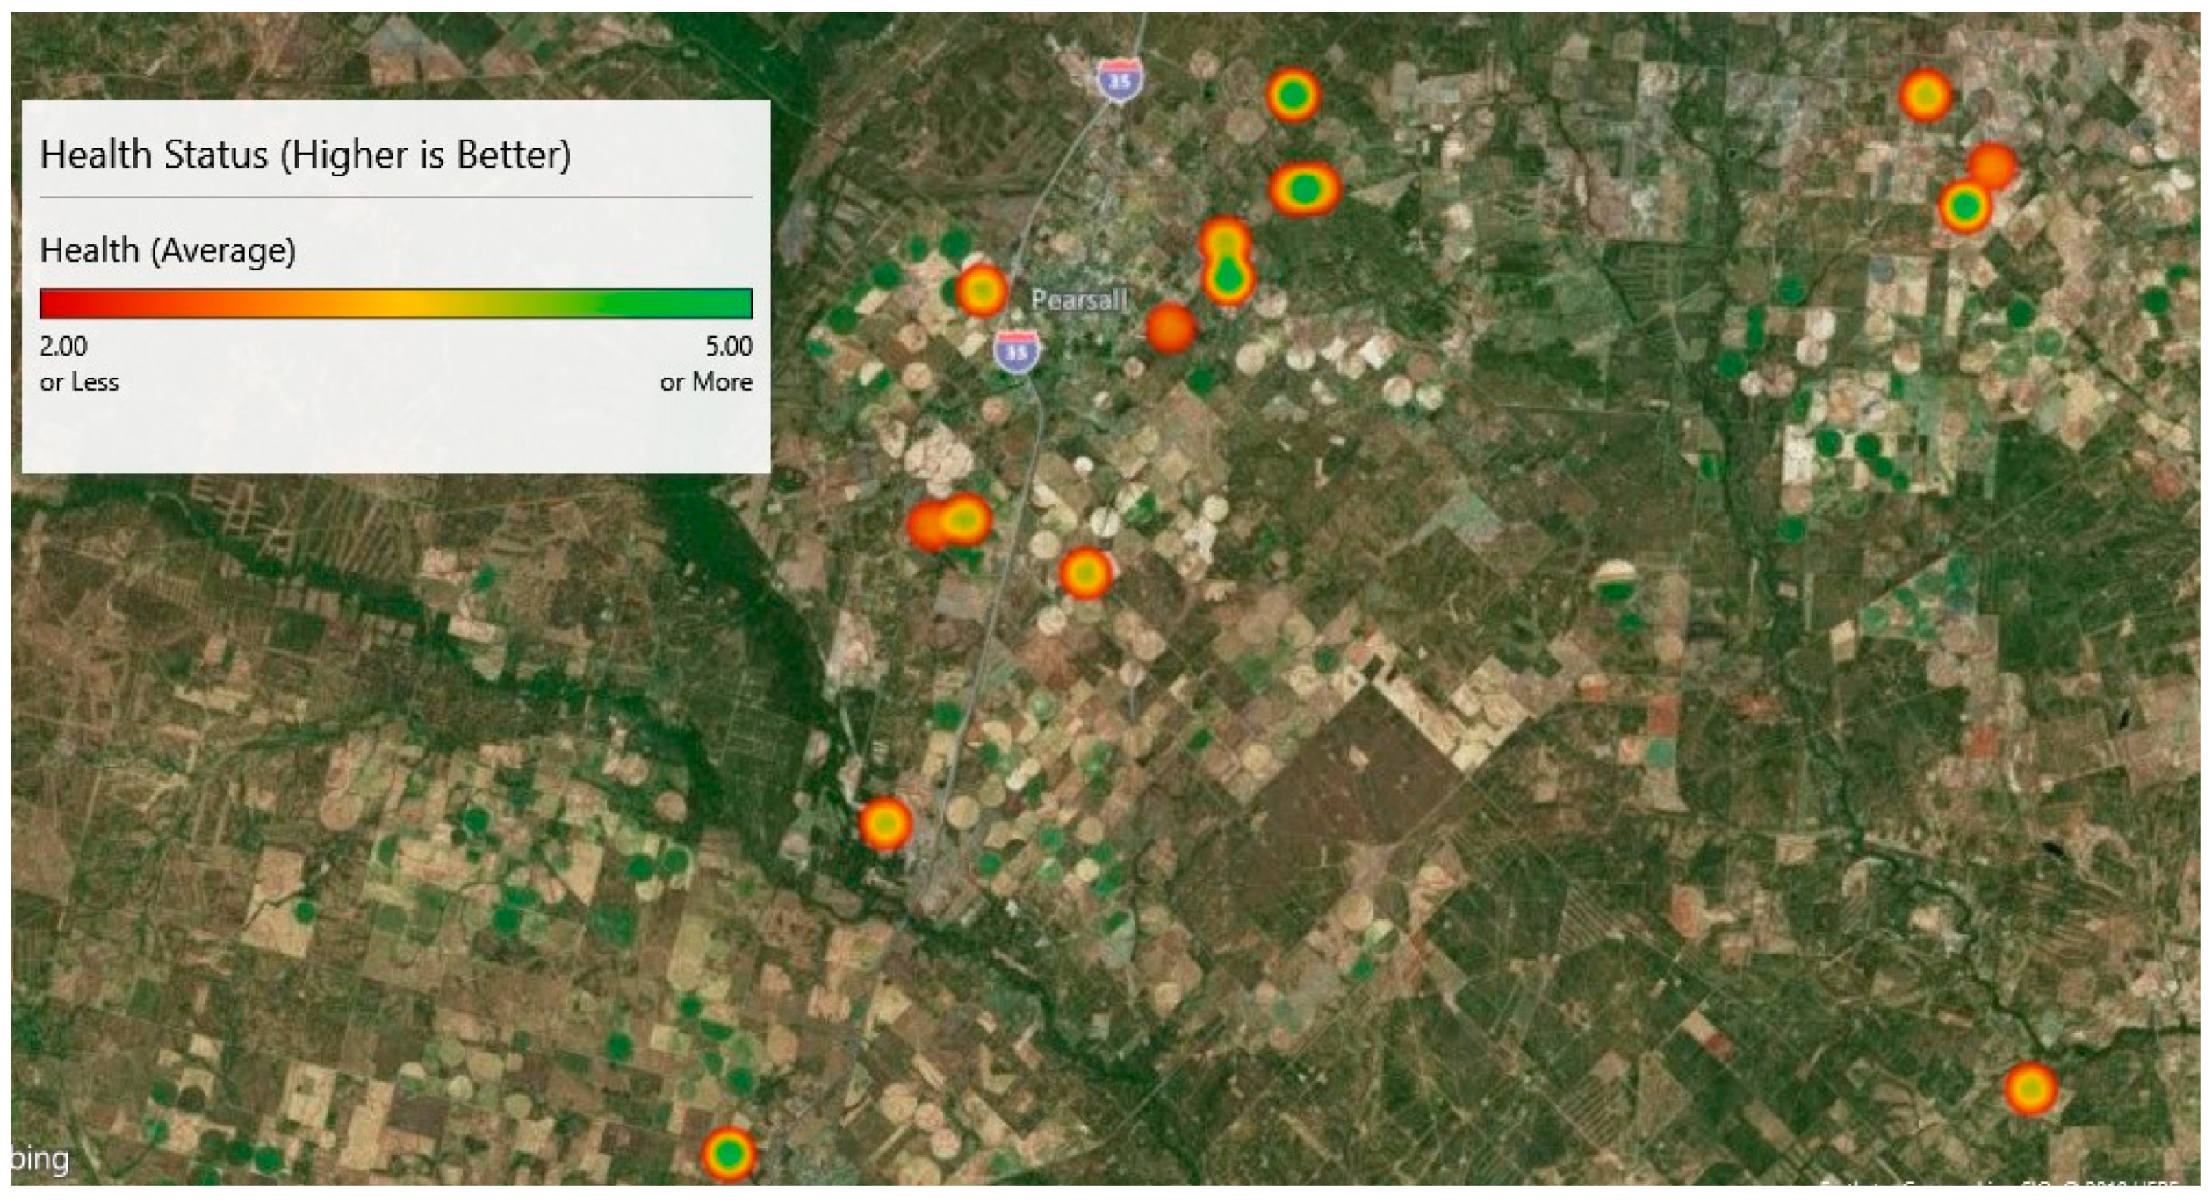Select the top-right corner yellow-centered heat spot
2212x1202 pixels.
(x=1925, y=95)
